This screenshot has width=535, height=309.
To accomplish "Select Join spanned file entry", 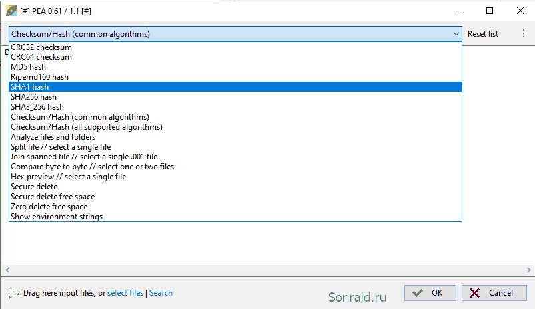I will click(x=235, y=157).
